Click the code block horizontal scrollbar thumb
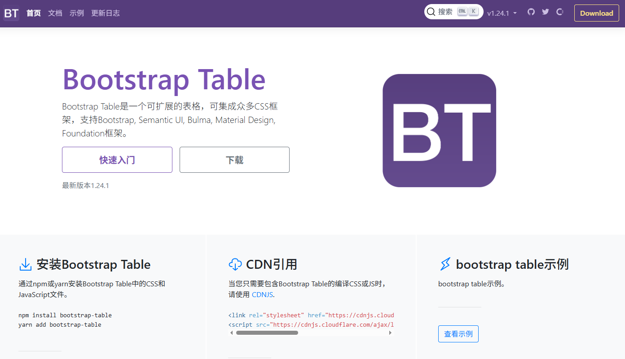The image size is (625, 359). (x=267, y=333)
